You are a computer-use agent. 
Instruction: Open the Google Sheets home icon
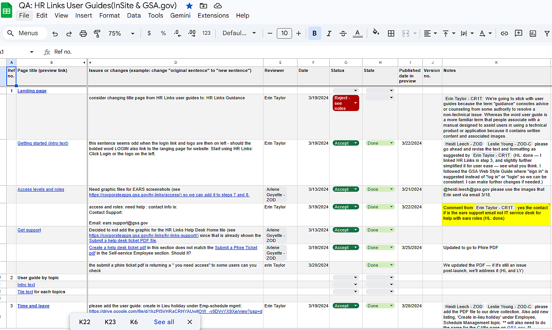7,11
